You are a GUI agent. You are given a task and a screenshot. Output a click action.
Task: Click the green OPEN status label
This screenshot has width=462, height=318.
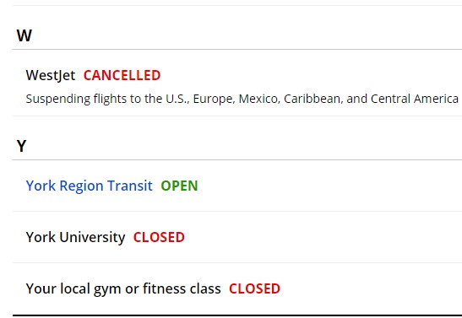(179, 186)
